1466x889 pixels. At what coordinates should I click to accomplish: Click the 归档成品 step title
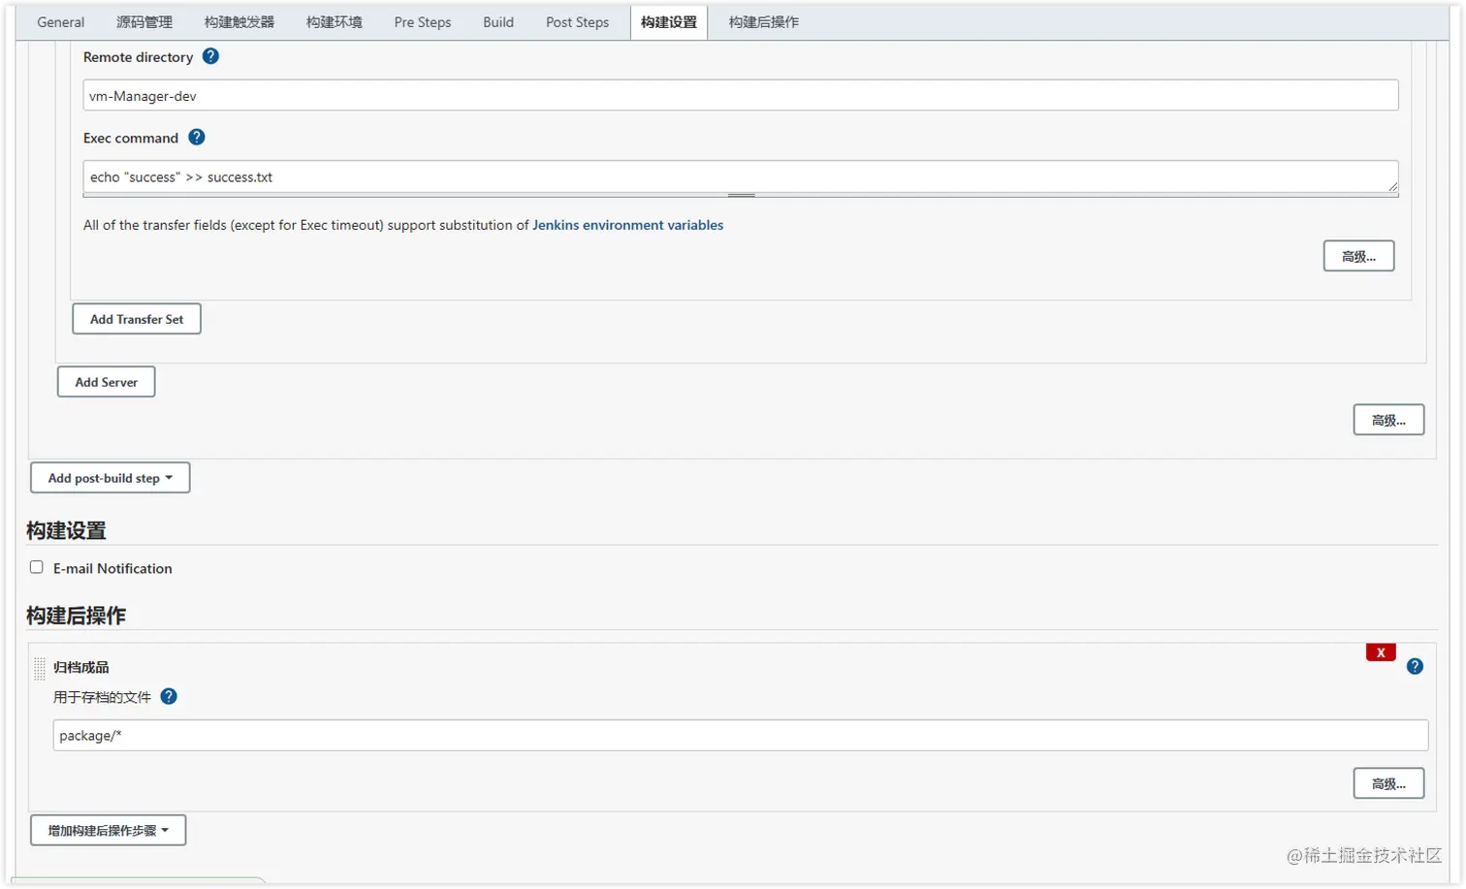(x=80, y=667)
